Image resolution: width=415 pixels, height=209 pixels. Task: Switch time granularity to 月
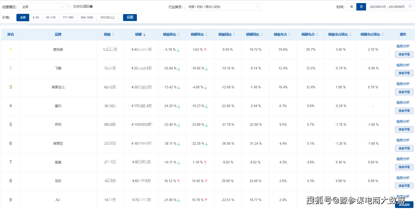pyautogui.click(x=361, y=7)
